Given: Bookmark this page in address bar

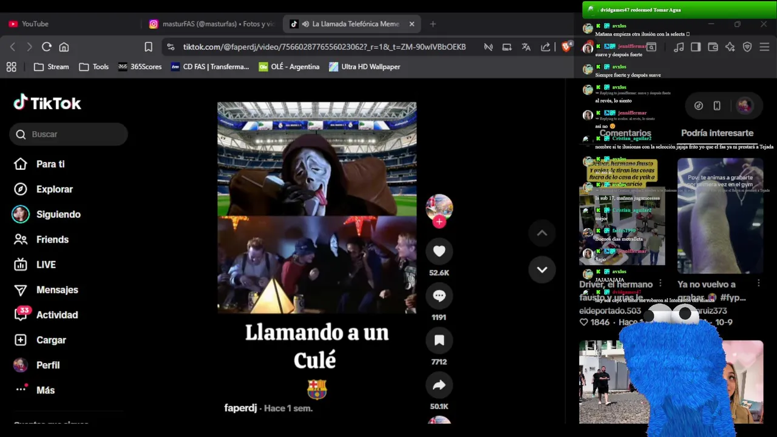Looking at the screenshot, I should point(148,47).
